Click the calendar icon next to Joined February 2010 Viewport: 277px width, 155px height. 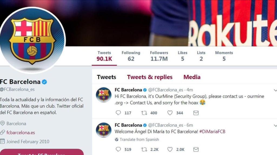point(3,142)
